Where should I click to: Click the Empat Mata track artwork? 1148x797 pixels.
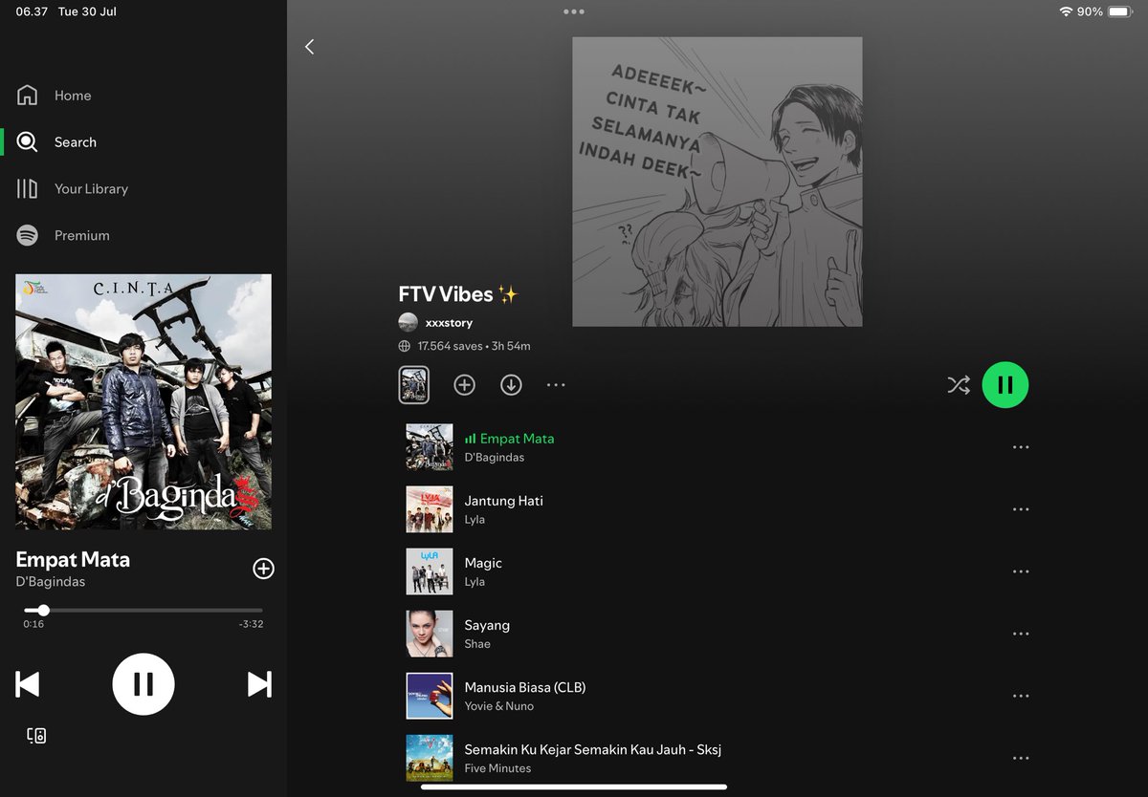(x=430, y=447)
